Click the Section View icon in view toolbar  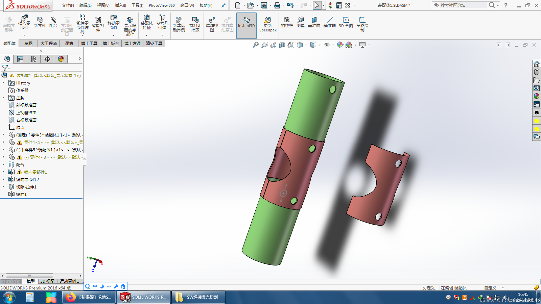(282, 45)
